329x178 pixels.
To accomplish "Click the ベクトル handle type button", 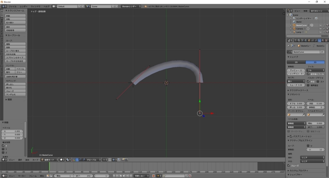I will 20,69.
